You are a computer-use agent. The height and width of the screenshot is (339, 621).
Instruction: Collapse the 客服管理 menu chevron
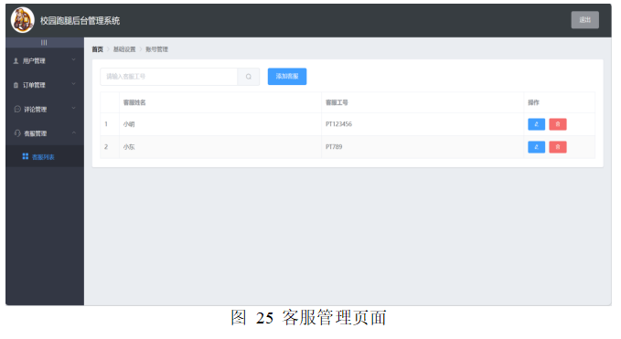(74, 132)
